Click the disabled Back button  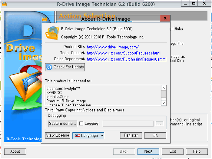124,151
